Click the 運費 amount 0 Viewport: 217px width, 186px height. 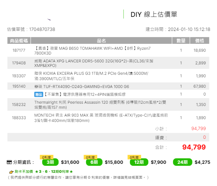[204, 137]
